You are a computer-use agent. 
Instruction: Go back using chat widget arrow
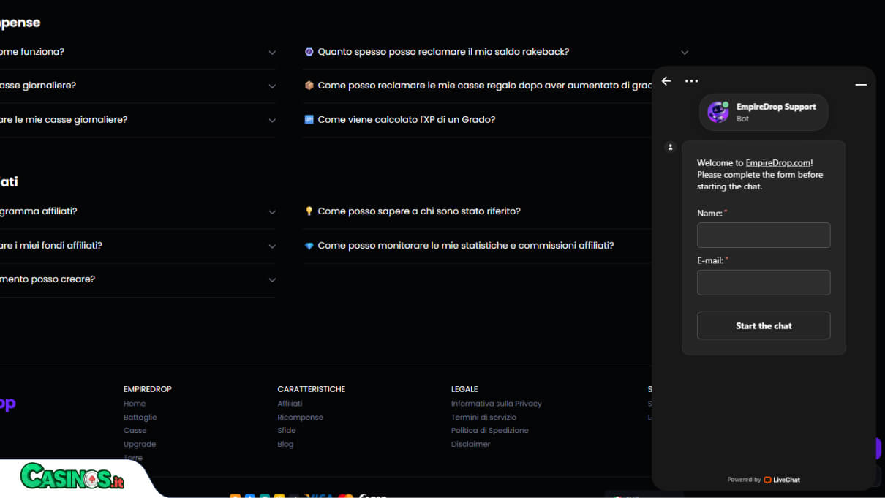pos(666,81)
